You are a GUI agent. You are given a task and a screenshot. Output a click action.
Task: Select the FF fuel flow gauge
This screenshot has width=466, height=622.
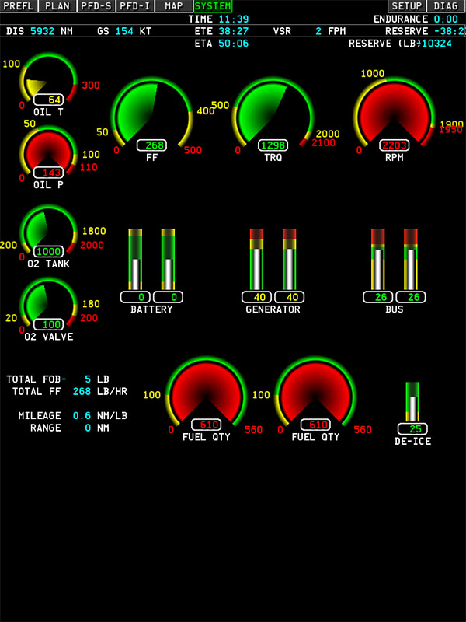(x=151, y=115)
